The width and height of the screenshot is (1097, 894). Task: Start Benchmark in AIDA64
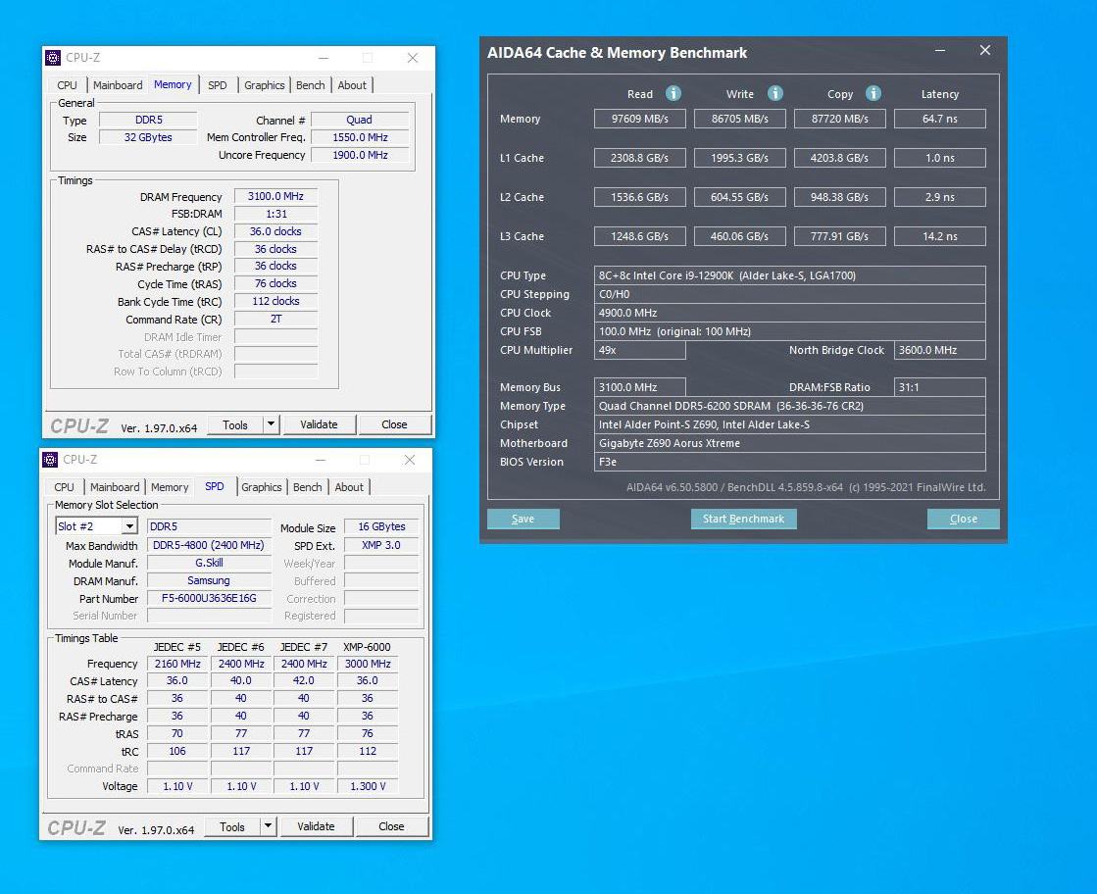[744, 519]
